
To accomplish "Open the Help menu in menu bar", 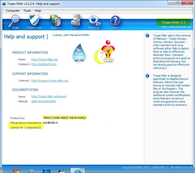I will pos(38,11).
